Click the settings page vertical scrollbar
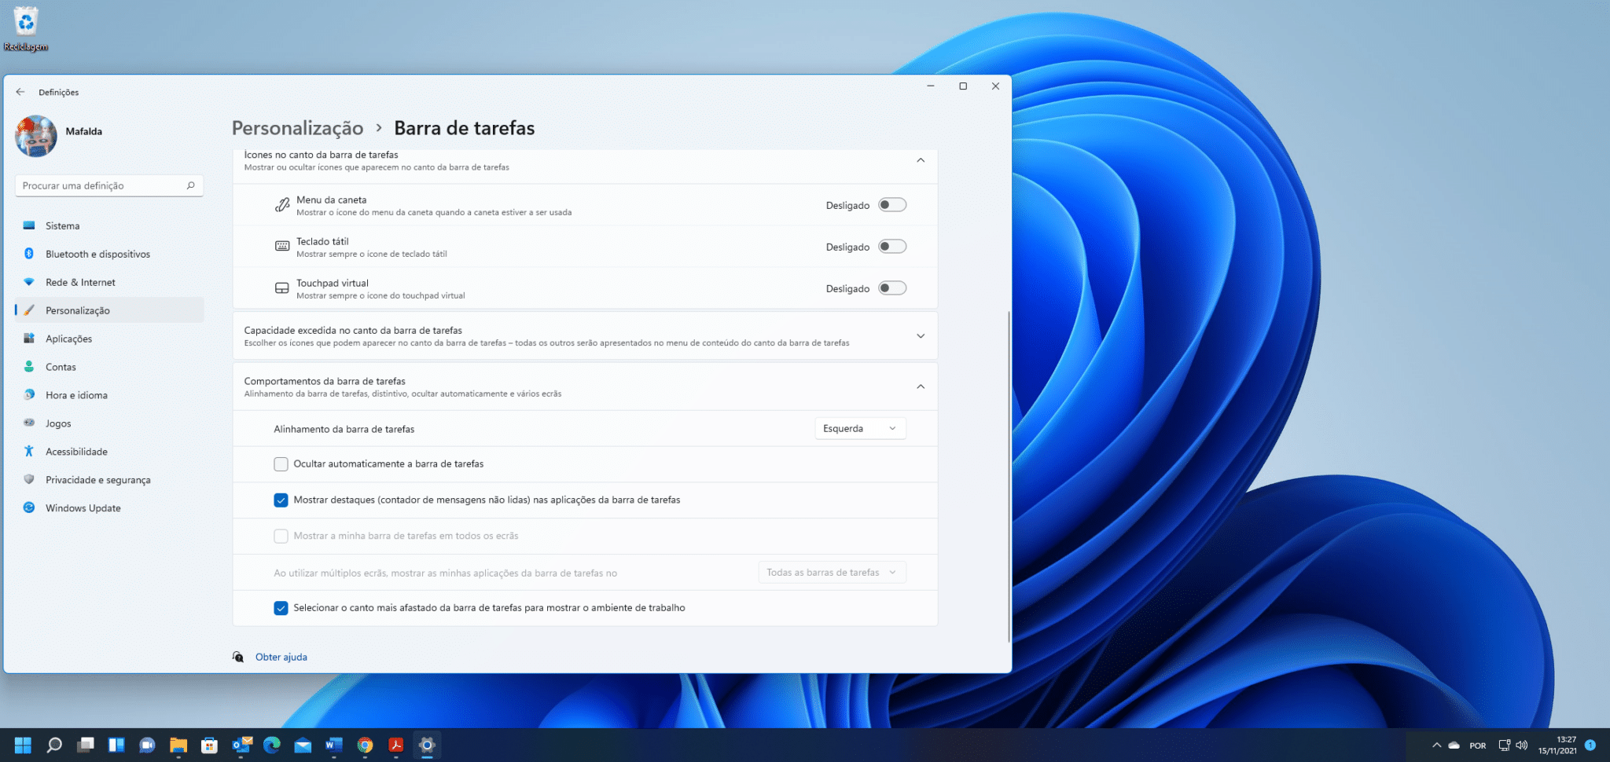 click(x=1009, y=476)
